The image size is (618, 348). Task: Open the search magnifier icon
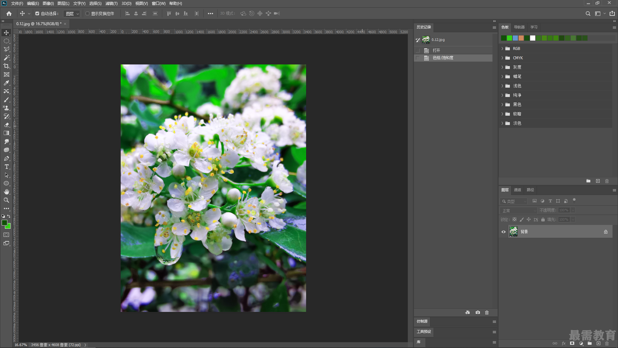pos(588,14)
